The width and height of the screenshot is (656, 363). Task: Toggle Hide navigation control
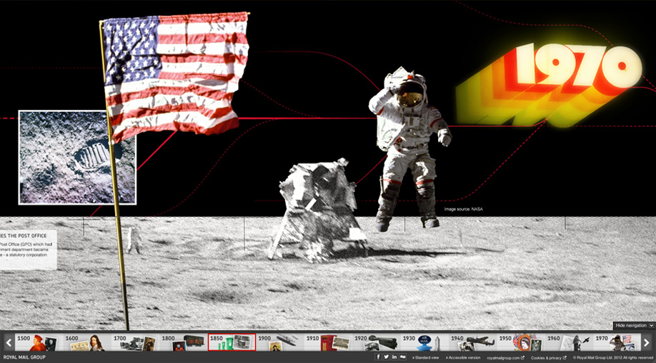click(630, 325)
